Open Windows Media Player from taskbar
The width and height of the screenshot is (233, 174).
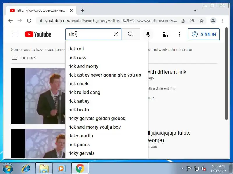click(x=61, y=168)
